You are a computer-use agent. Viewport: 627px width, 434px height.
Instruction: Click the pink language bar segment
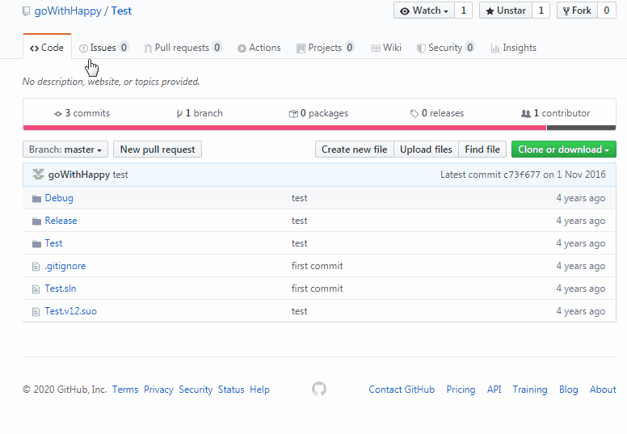[x=284, y=128]
